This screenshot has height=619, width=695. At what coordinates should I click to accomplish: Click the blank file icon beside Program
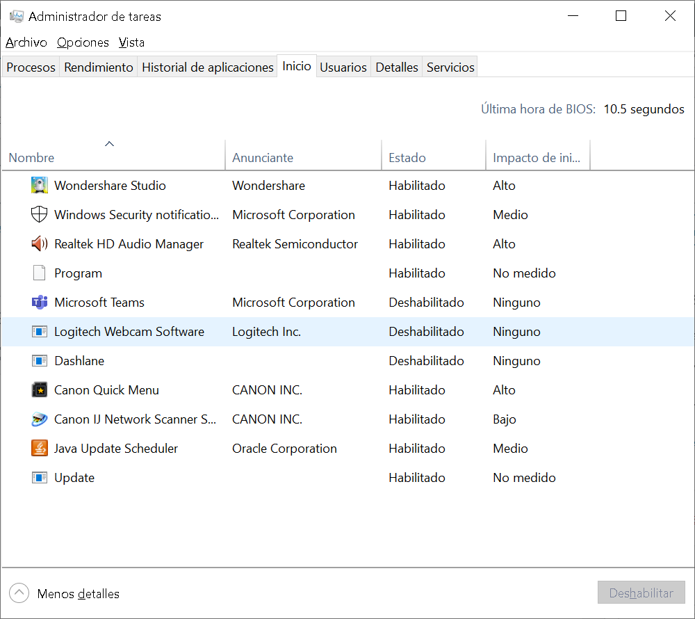pyautogui.click(x=40, y=273)
